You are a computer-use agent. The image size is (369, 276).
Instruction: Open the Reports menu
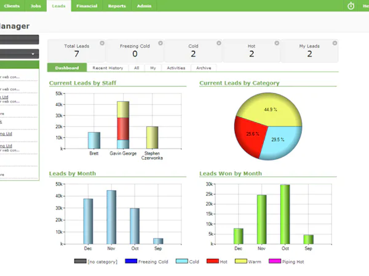click(117, 6)
